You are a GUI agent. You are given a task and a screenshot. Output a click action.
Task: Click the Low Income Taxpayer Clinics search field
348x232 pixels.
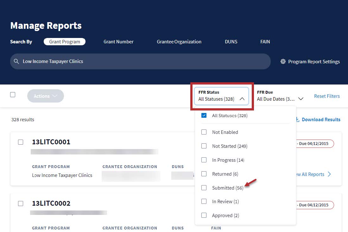click(142, 61)
